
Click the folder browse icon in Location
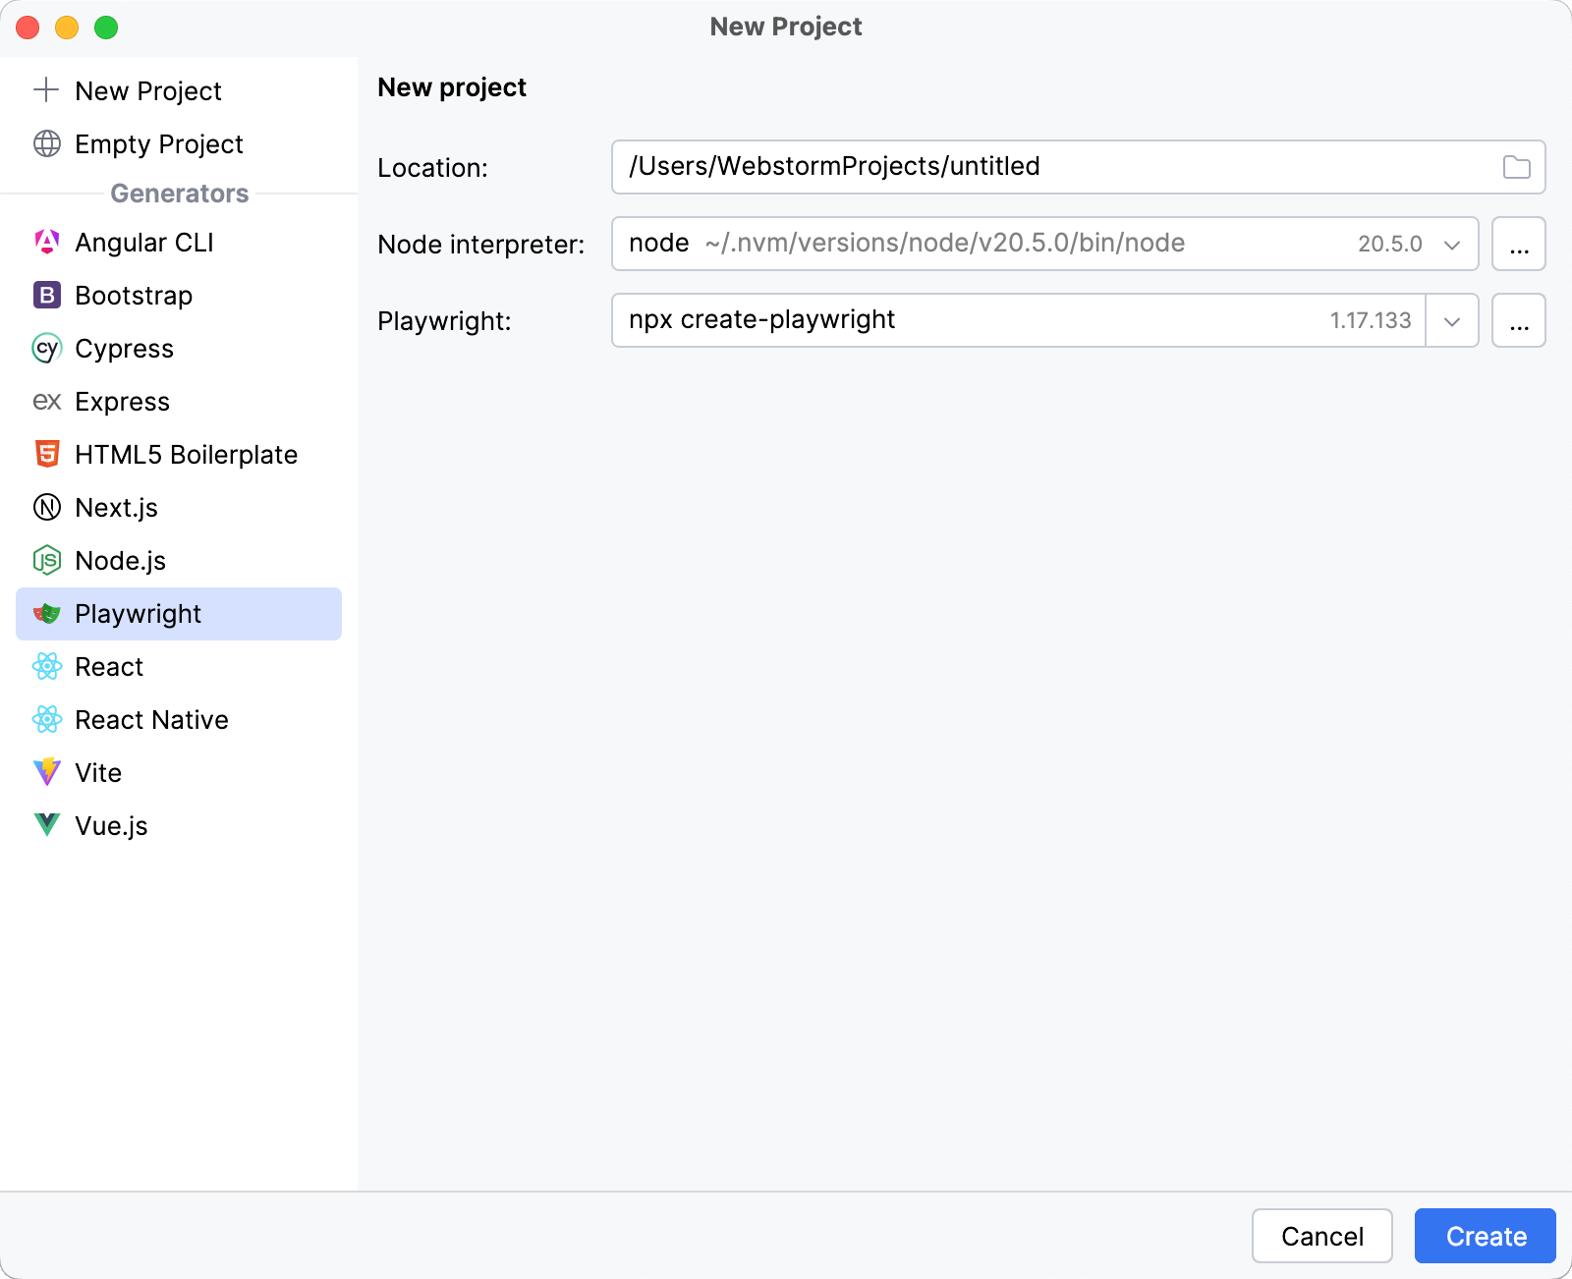(x=1516, y=168)
